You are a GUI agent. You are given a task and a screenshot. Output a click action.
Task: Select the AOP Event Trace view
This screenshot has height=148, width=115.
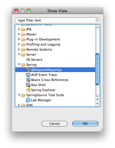(x=44, y=75)
